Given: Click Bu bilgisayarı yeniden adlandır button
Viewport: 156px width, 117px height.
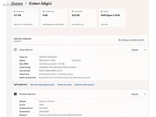Looking at the screenshot, I should point(131,40).
